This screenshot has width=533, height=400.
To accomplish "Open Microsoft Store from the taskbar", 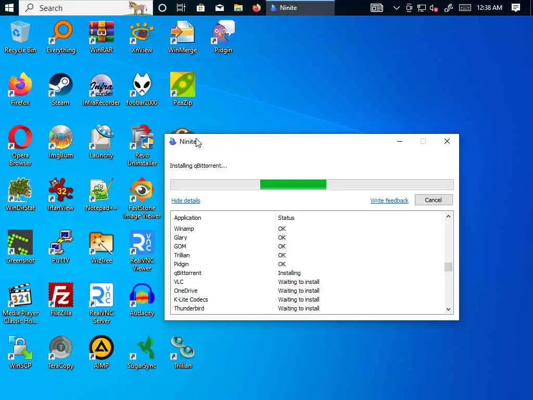I will point(200,7).
